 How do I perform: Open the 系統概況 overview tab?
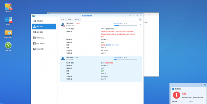pos(44,21)
